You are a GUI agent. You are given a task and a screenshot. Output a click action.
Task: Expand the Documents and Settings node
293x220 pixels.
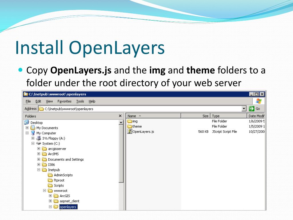pos(39,159)
